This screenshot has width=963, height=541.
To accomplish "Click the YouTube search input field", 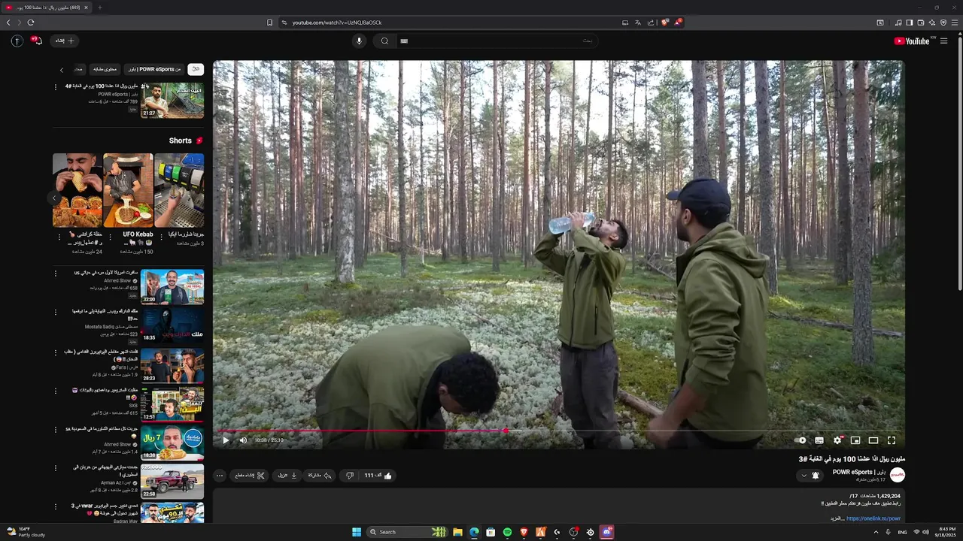I will click(497, 41).
